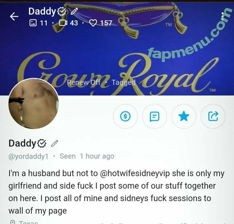The height and width of the screenshot is (224, 234).
Task: Open the @hotwifesidneyvip mention link
Action: tap(135, 174)
